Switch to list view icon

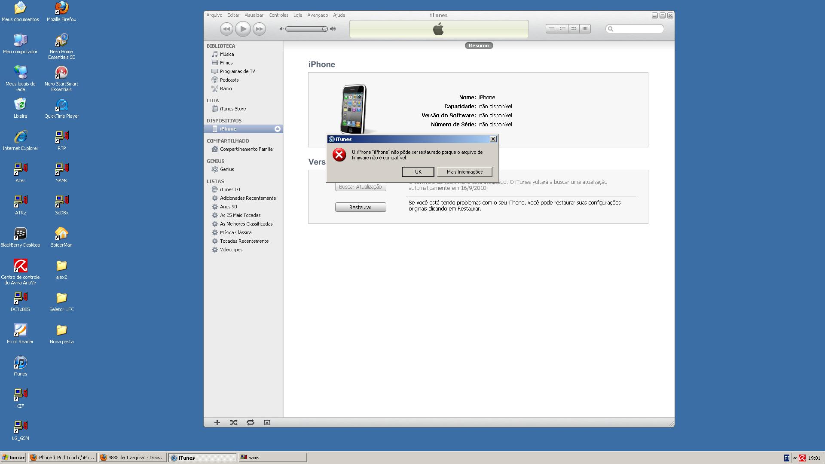click(551, 29)
